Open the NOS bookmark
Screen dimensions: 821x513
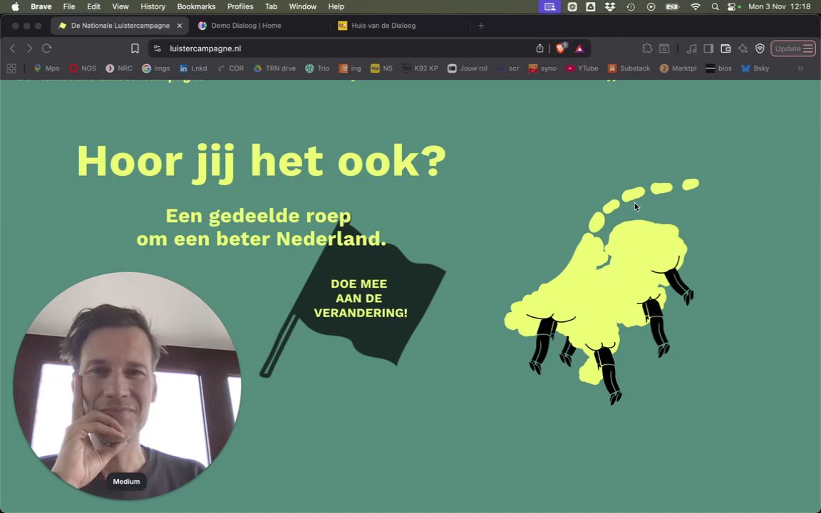click(83, 68)
